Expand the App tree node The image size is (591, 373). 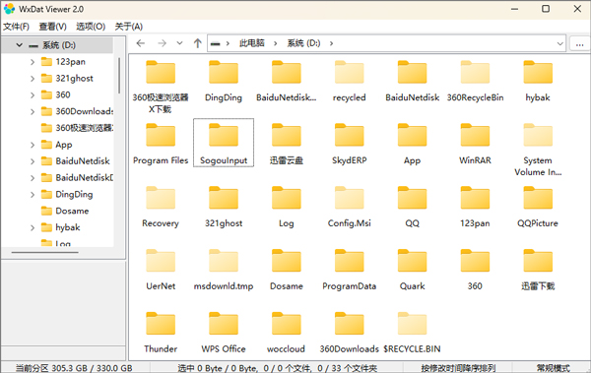click(x=33, y=145)
